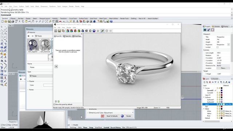Click the Print icon in main toolbar

(13, 21)
